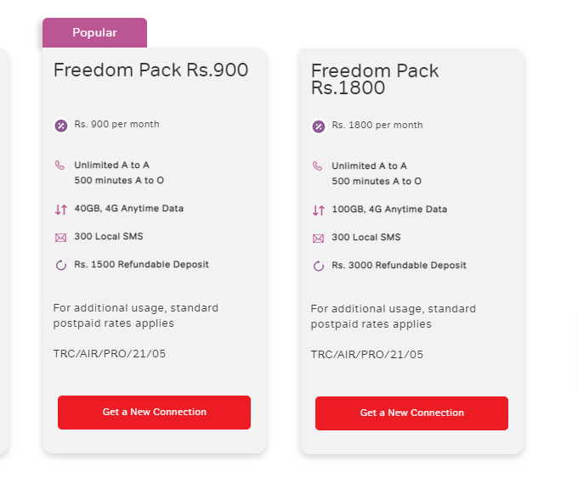Image resolution: width=578 pixels, height=483 pixels.
Task: Click the data arrows icon next to 100GB
Action: coord(319,211)
